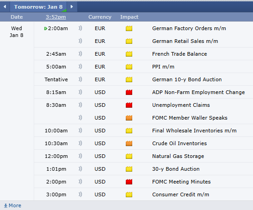Click the red impact icon for Unemployment Claims
This screenshot has height=210, width=253.
tap(129, 105)
